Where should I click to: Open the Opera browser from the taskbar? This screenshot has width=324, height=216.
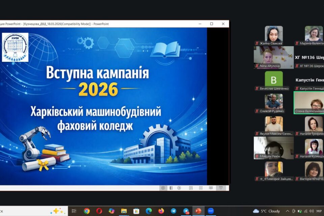tap(99, 211)
